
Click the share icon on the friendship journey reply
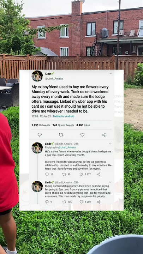(x=99, y=202)
